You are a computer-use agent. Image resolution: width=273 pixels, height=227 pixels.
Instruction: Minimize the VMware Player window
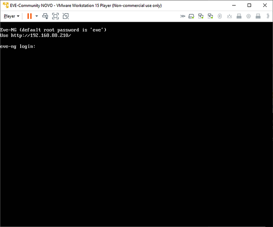pyautogui.click(x=234, y=6)
